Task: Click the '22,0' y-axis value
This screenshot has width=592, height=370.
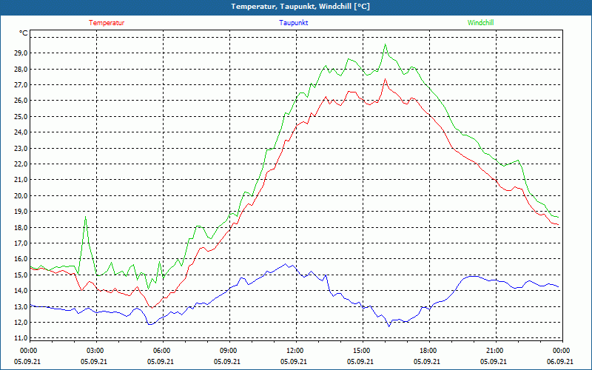Action: tap(21, 164)
